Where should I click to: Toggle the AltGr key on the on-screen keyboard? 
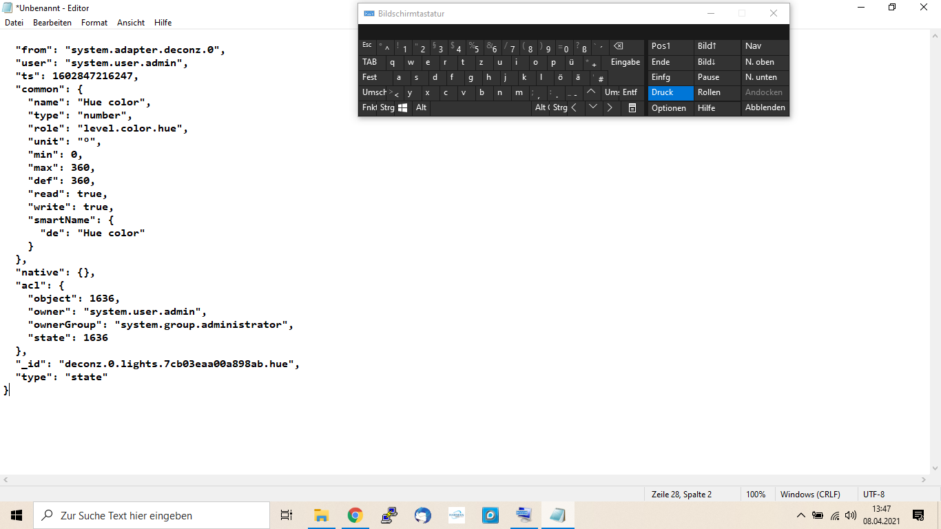tap(541, 107)
